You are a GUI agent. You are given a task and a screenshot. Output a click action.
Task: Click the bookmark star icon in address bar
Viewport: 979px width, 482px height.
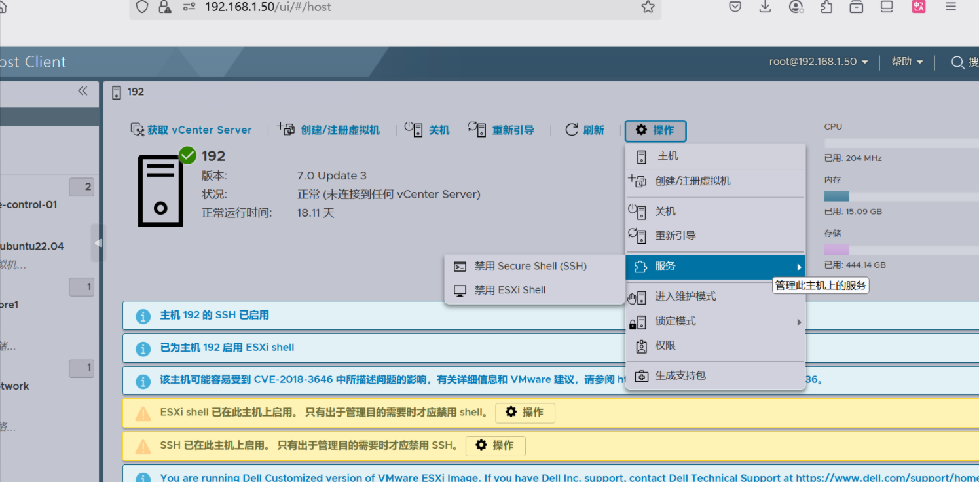648,7
